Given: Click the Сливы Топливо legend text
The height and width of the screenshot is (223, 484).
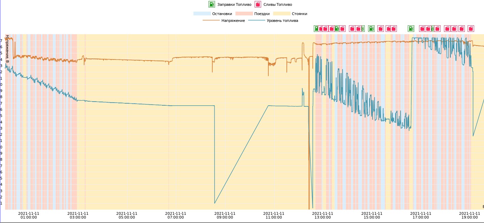Looking at the screenshot, I should tap(278, 4).
